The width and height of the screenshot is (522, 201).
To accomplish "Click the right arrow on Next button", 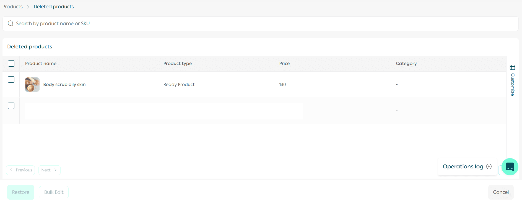I will [x=56, y=170].
